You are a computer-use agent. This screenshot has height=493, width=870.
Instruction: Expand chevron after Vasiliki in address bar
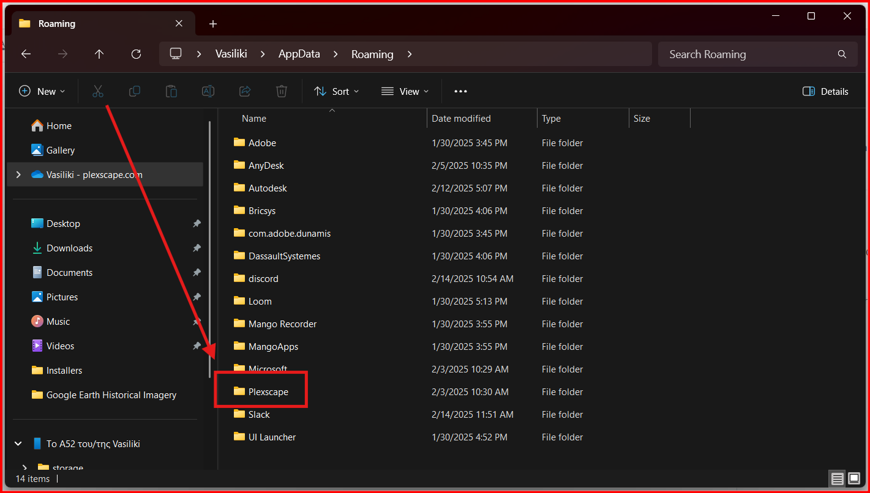click(263, 54)
